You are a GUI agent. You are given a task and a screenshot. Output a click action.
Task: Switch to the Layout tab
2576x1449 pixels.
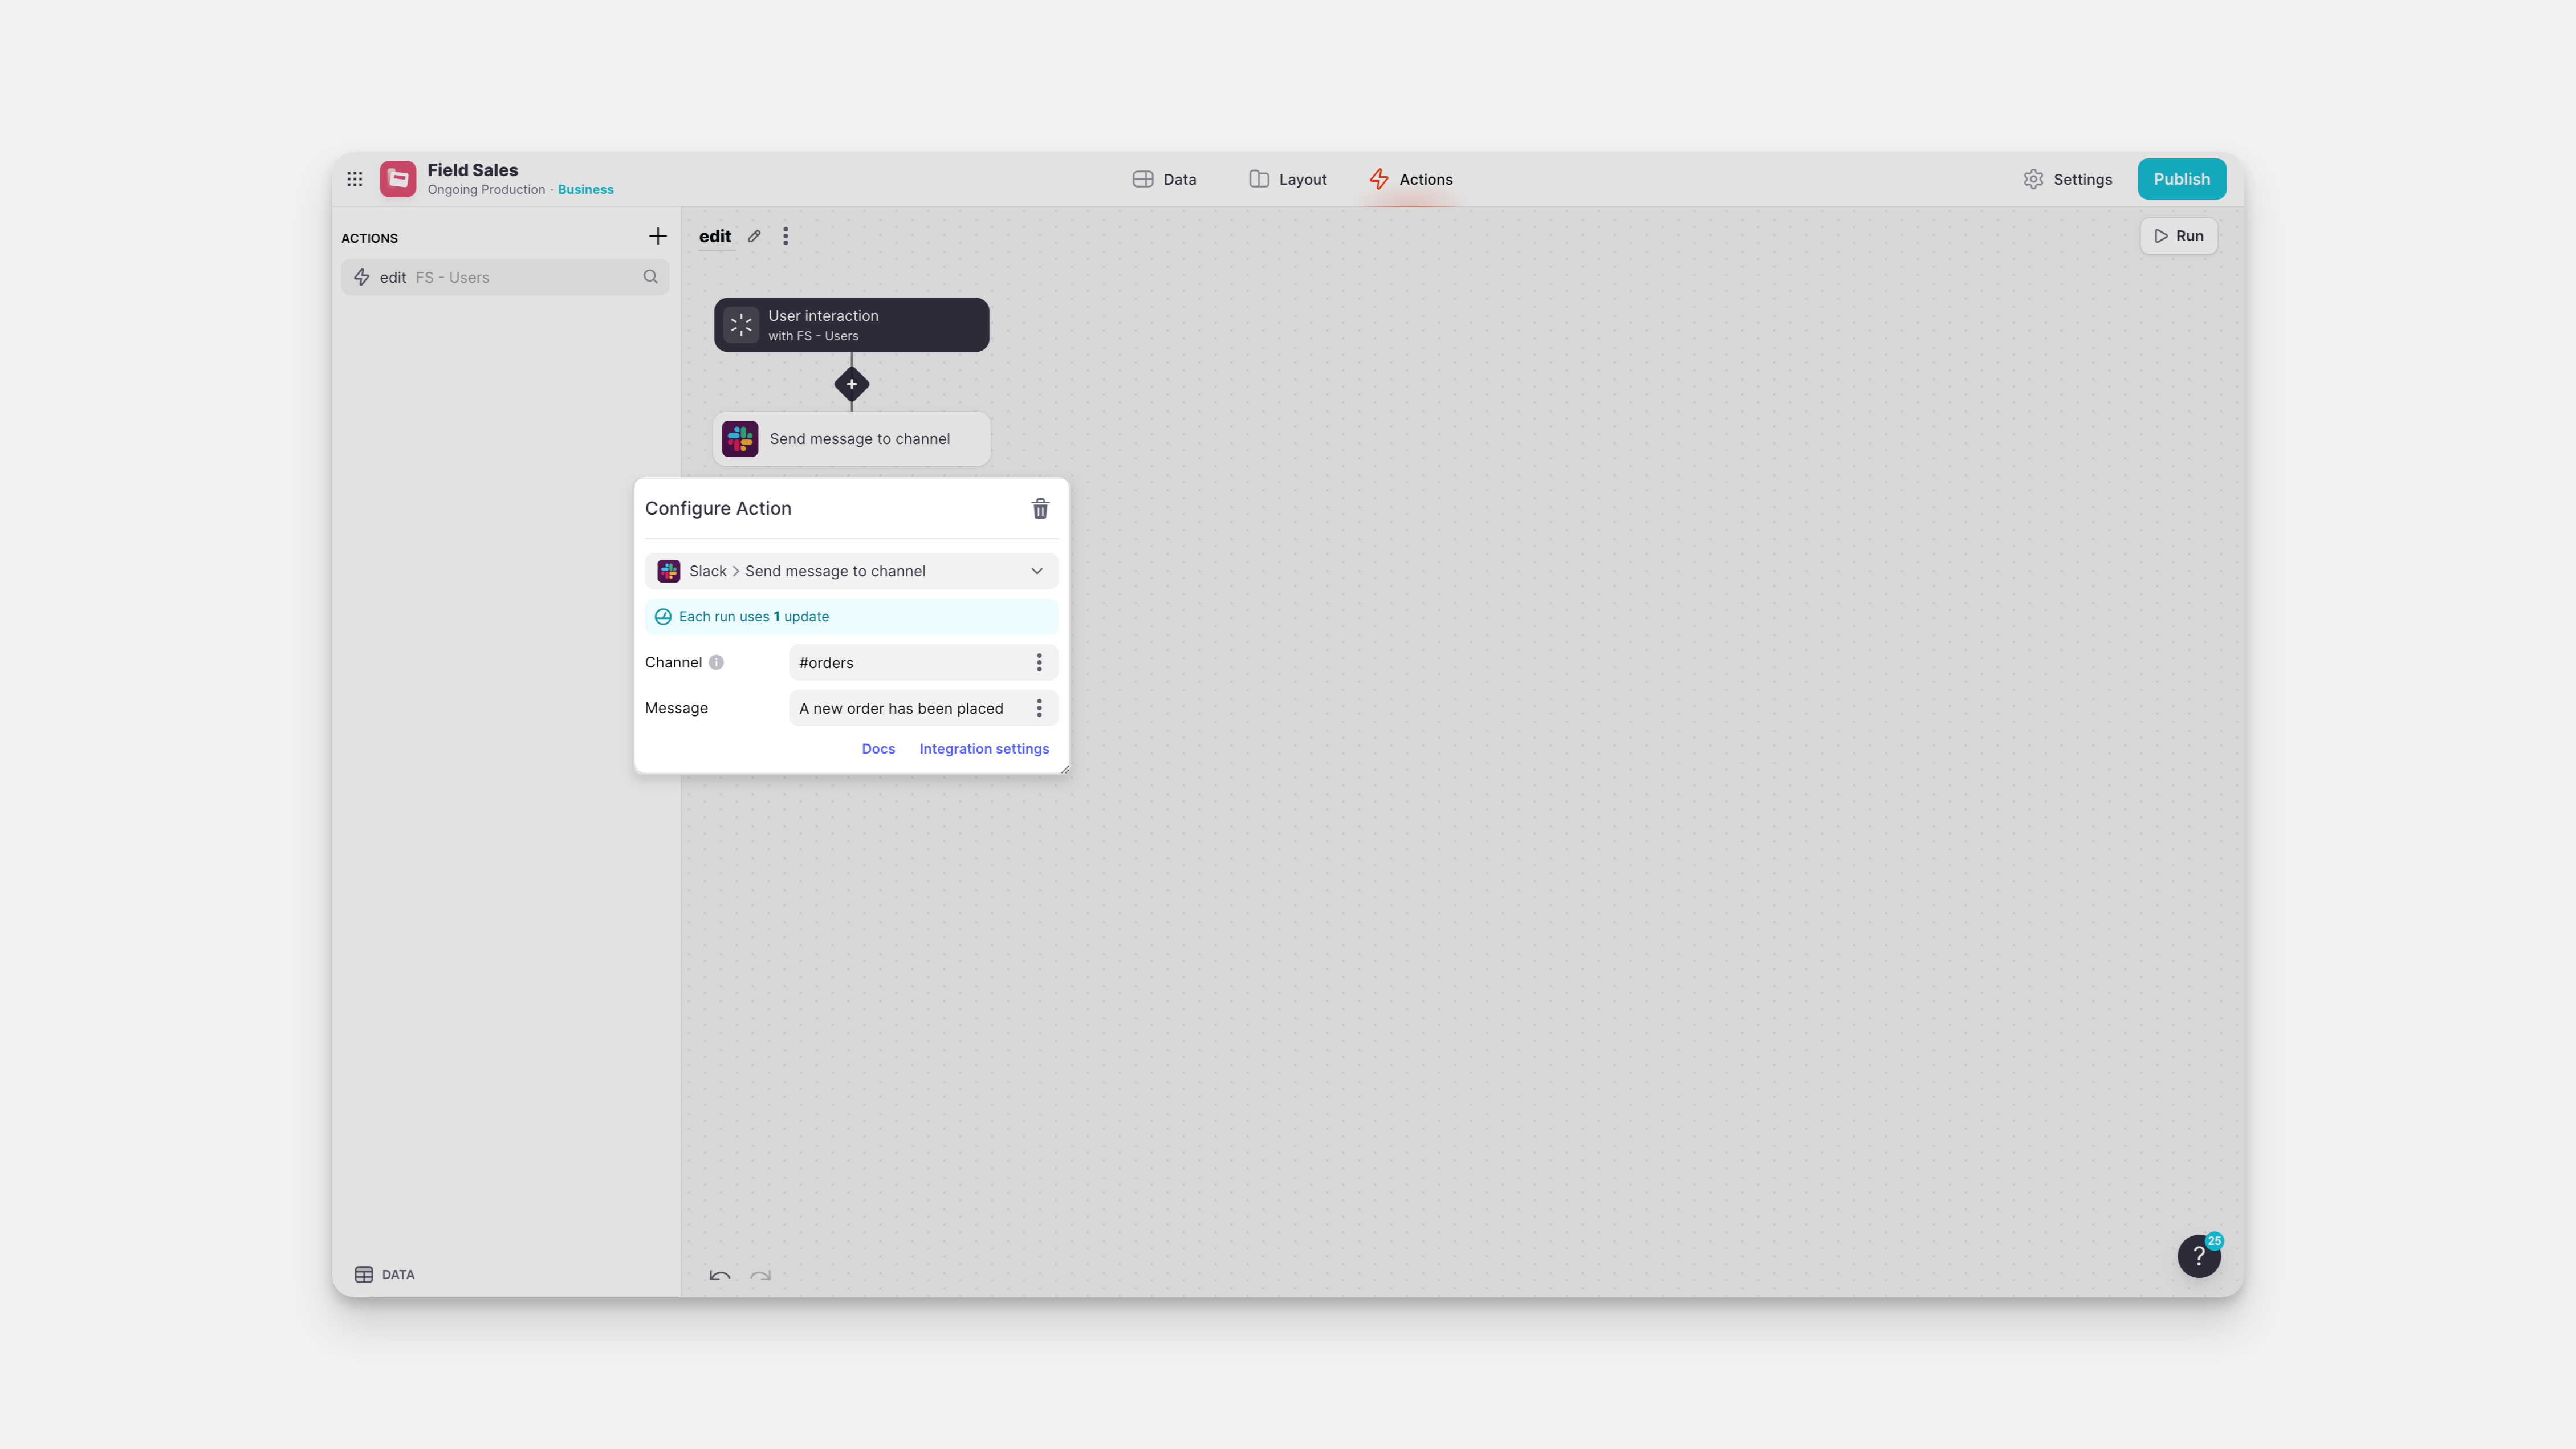pyautogui.click(x=1288, y=179)
